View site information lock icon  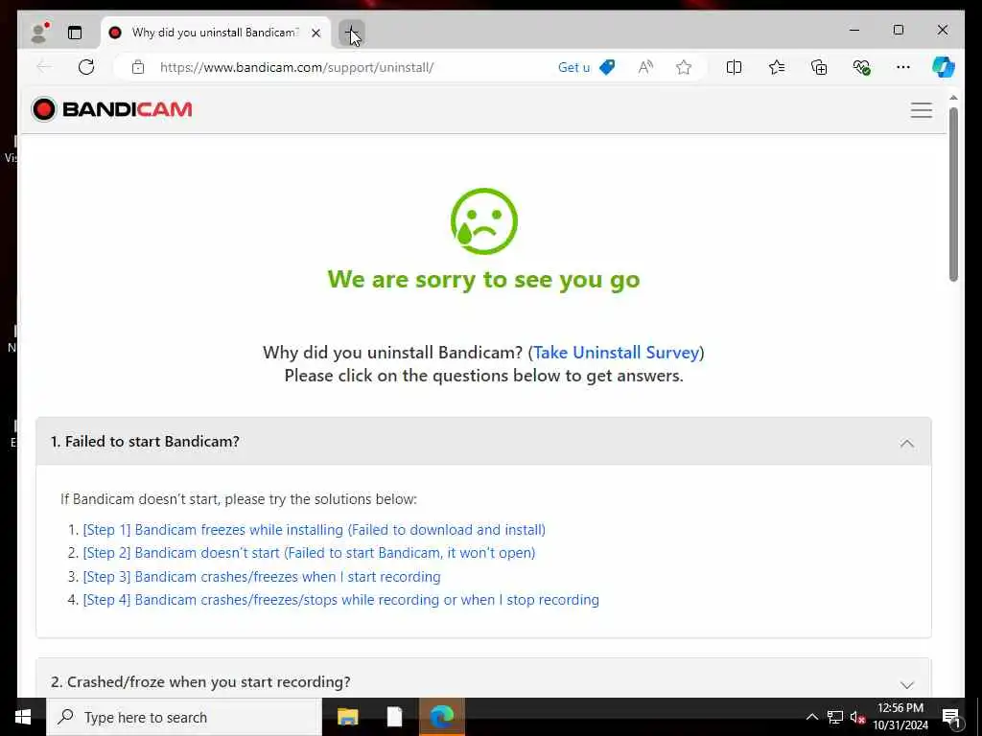(x=138, y=67)
